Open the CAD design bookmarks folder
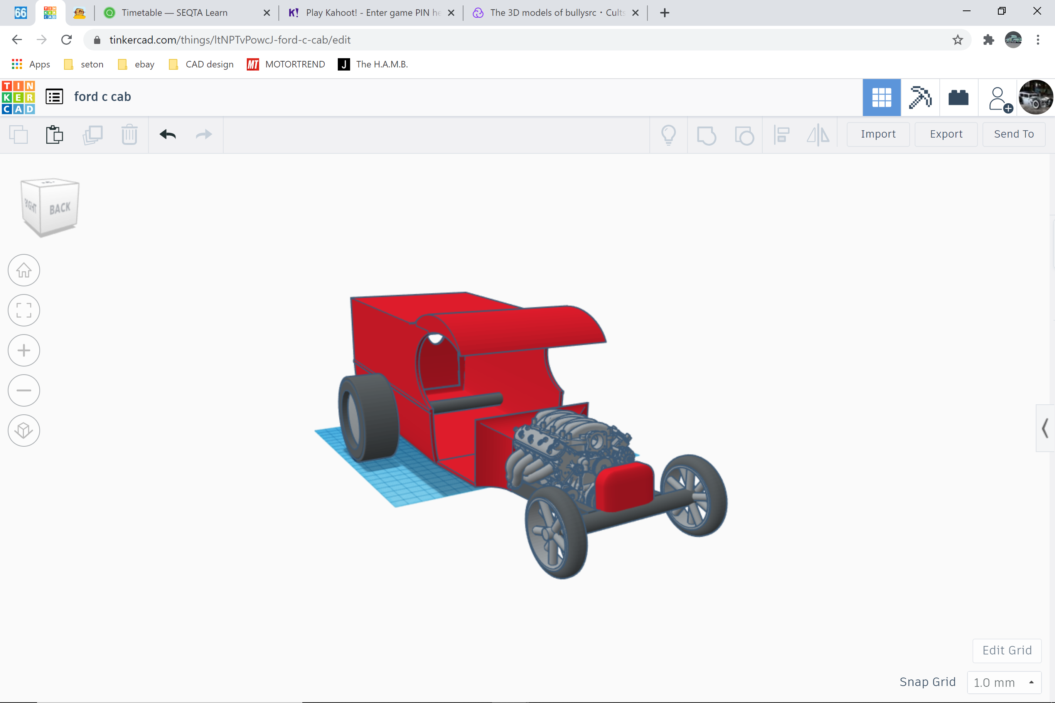 point(201,64)
